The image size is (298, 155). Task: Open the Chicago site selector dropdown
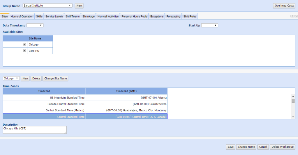(x=11, y=79)
